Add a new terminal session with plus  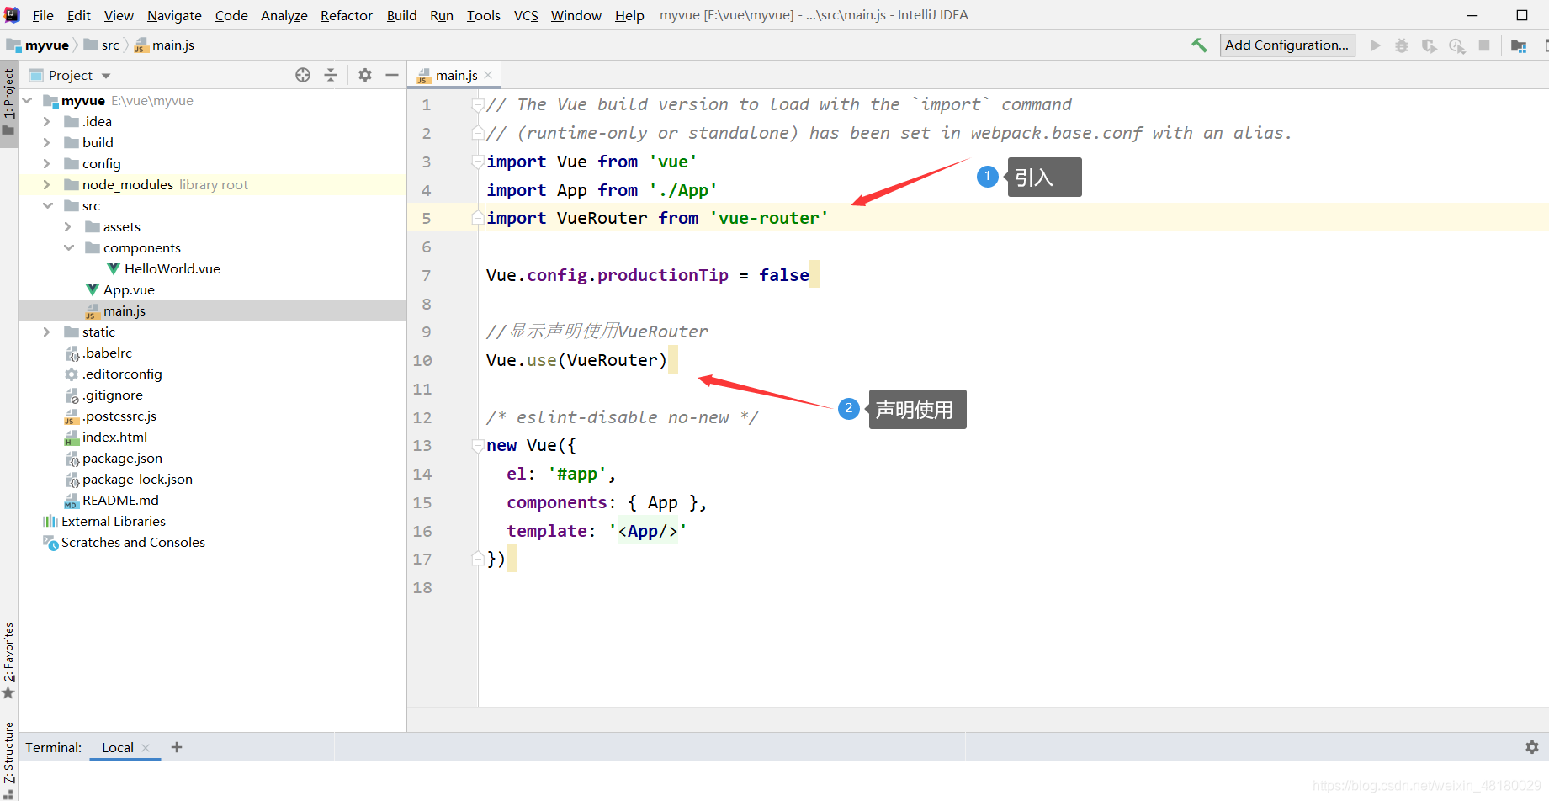[x=177, y=747]
